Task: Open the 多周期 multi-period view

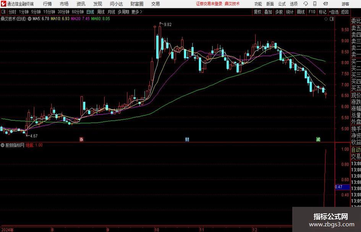Action: coord(123,12)
